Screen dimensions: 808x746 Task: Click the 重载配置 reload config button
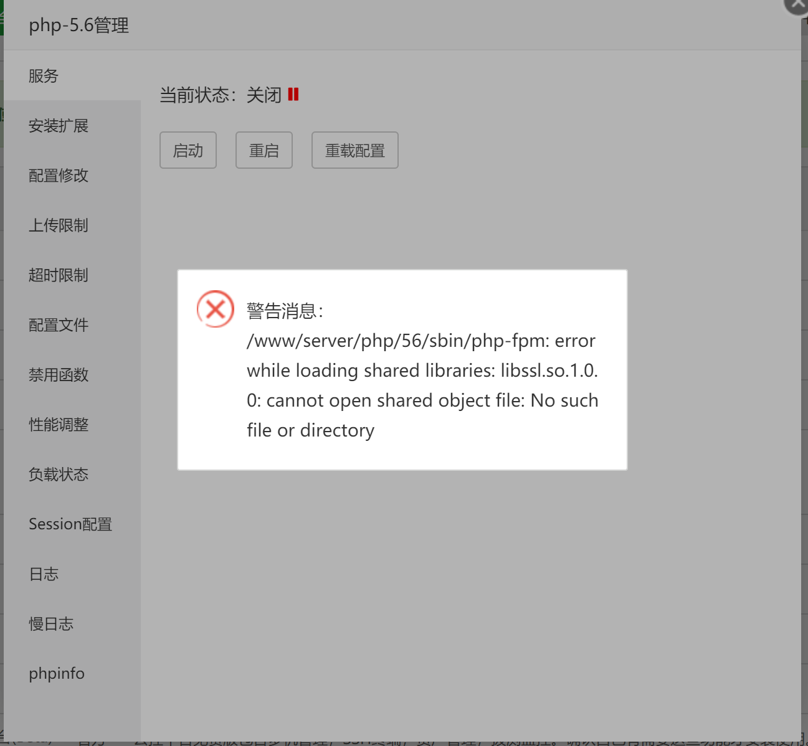[x=354, y=149]
